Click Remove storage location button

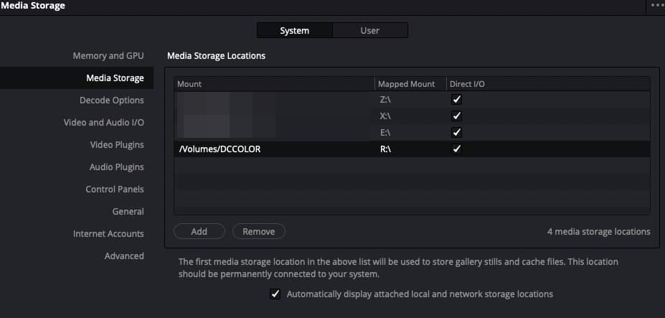[259, 231]
